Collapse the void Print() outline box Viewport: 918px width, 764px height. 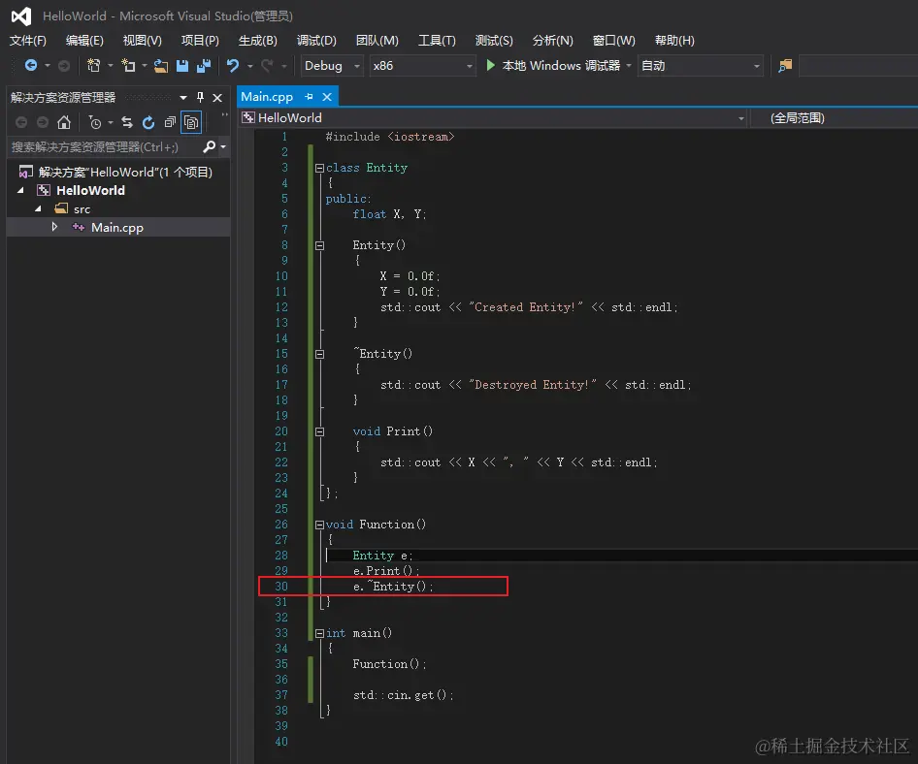pos(319,431)
